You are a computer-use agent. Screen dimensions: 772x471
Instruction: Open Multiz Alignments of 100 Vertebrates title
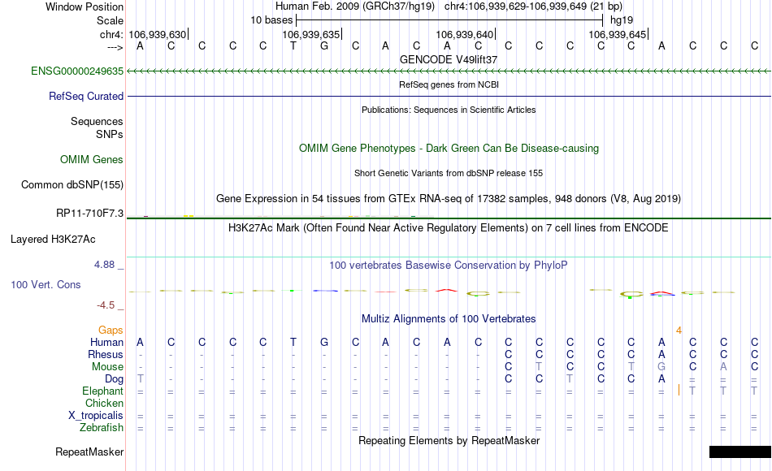(x=449, y=319)
